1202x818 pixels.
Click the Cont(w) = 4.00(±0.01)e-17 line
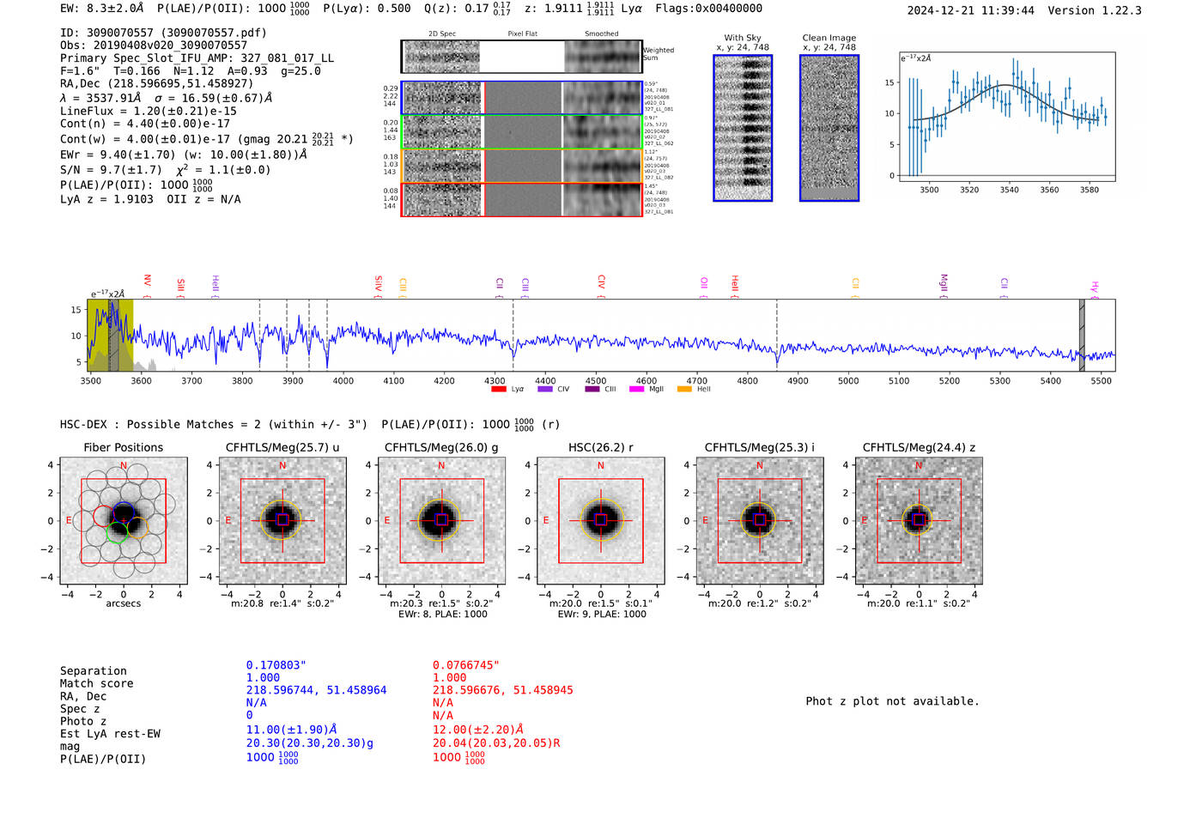(206, 138)
